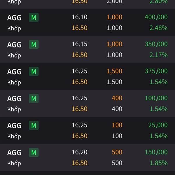Image resolution: width=175 pixels, height=175 pixels.
Task: Select the M badge in the 16.20 order row
Action: tap(34, 153)
